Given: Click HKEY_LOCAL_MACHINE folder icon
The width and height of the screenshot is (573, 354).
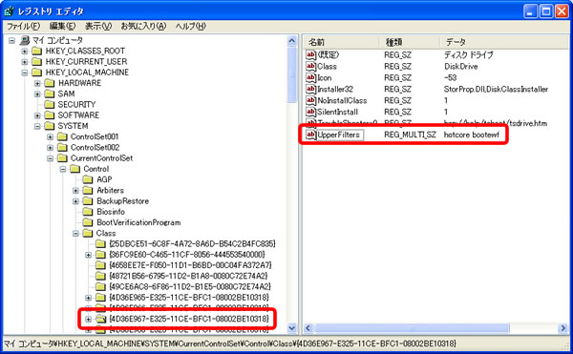Looking at the screenshot, I should pyautogui.click(x=37, y=73).
